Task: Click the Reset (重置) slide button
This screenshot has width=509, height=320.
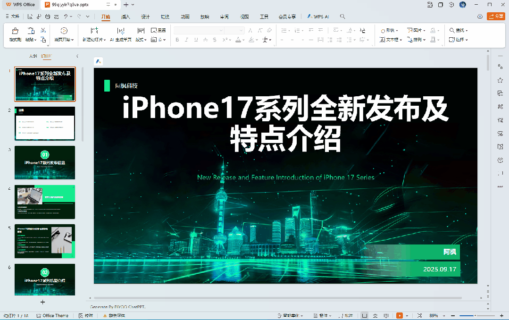Action: 159,30
